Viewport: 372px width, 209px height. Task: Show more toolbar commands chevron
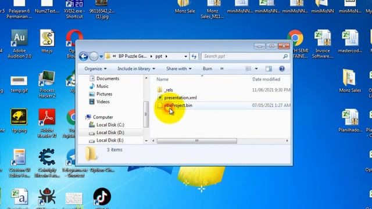222,69
